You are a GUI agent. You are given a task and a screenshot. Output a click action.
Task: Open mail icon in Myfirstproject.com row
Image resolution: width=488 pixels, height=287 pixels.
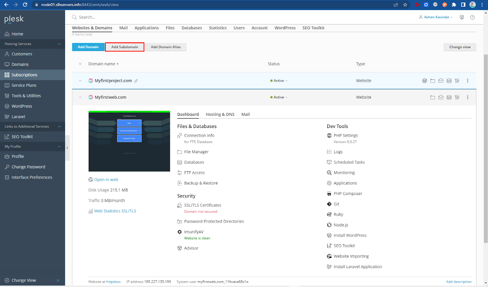(x=441, y=81)
